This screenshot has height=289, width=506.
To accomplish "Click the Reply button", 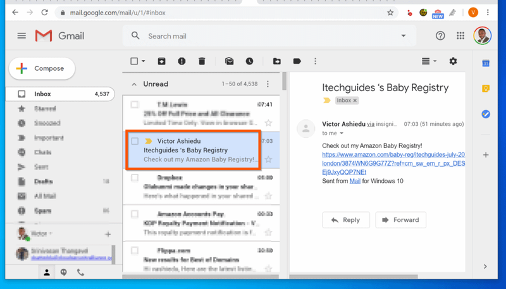I will tap(346, 219).
